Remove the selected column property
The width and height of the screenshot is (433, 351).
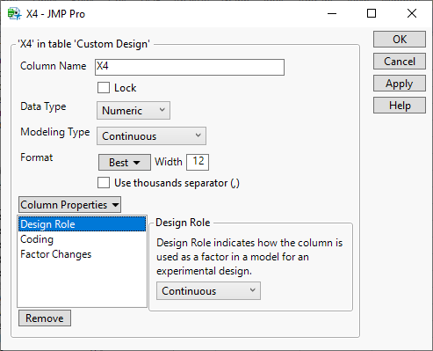45,318
